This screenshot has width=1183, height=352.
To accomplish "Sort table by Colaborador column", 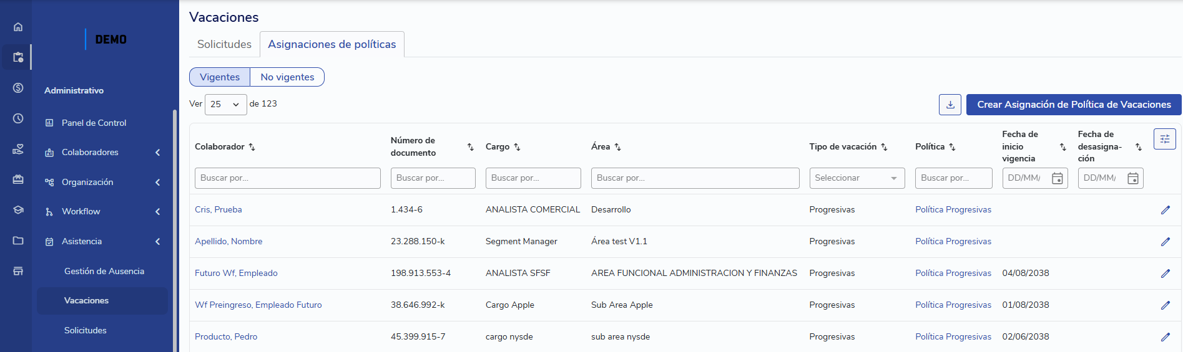I will [x=252, y=147].
